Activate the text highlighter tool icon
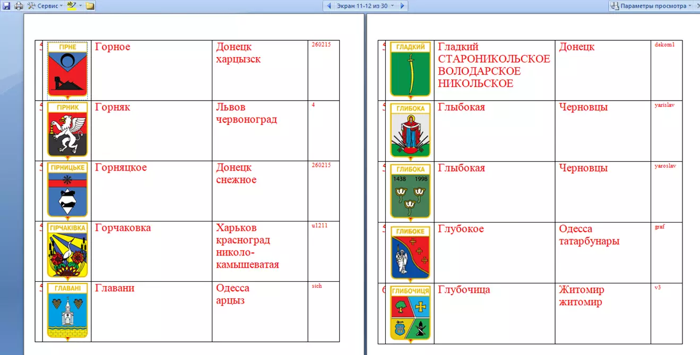The image size is (700, 355). tap(71, 5)
